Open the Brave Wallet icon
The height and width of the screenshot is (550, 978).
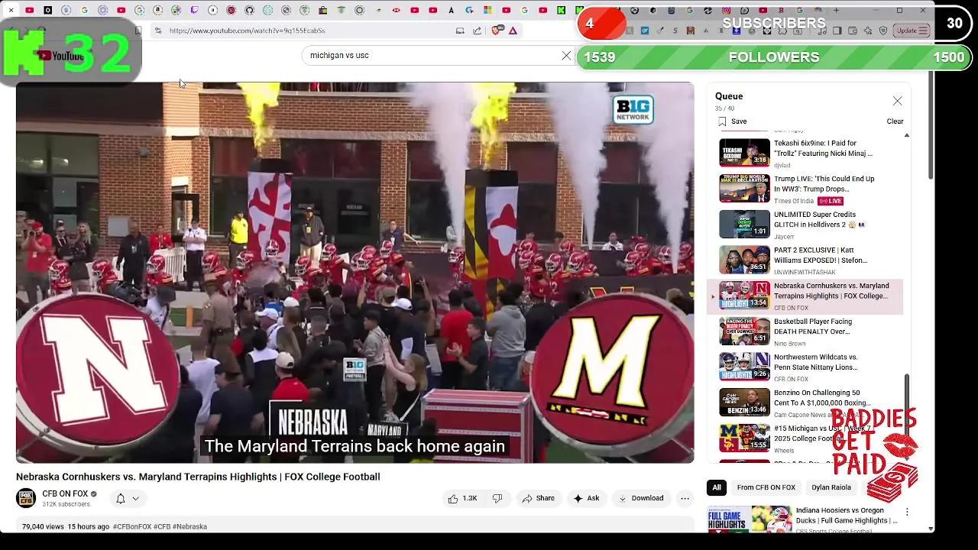853,31
